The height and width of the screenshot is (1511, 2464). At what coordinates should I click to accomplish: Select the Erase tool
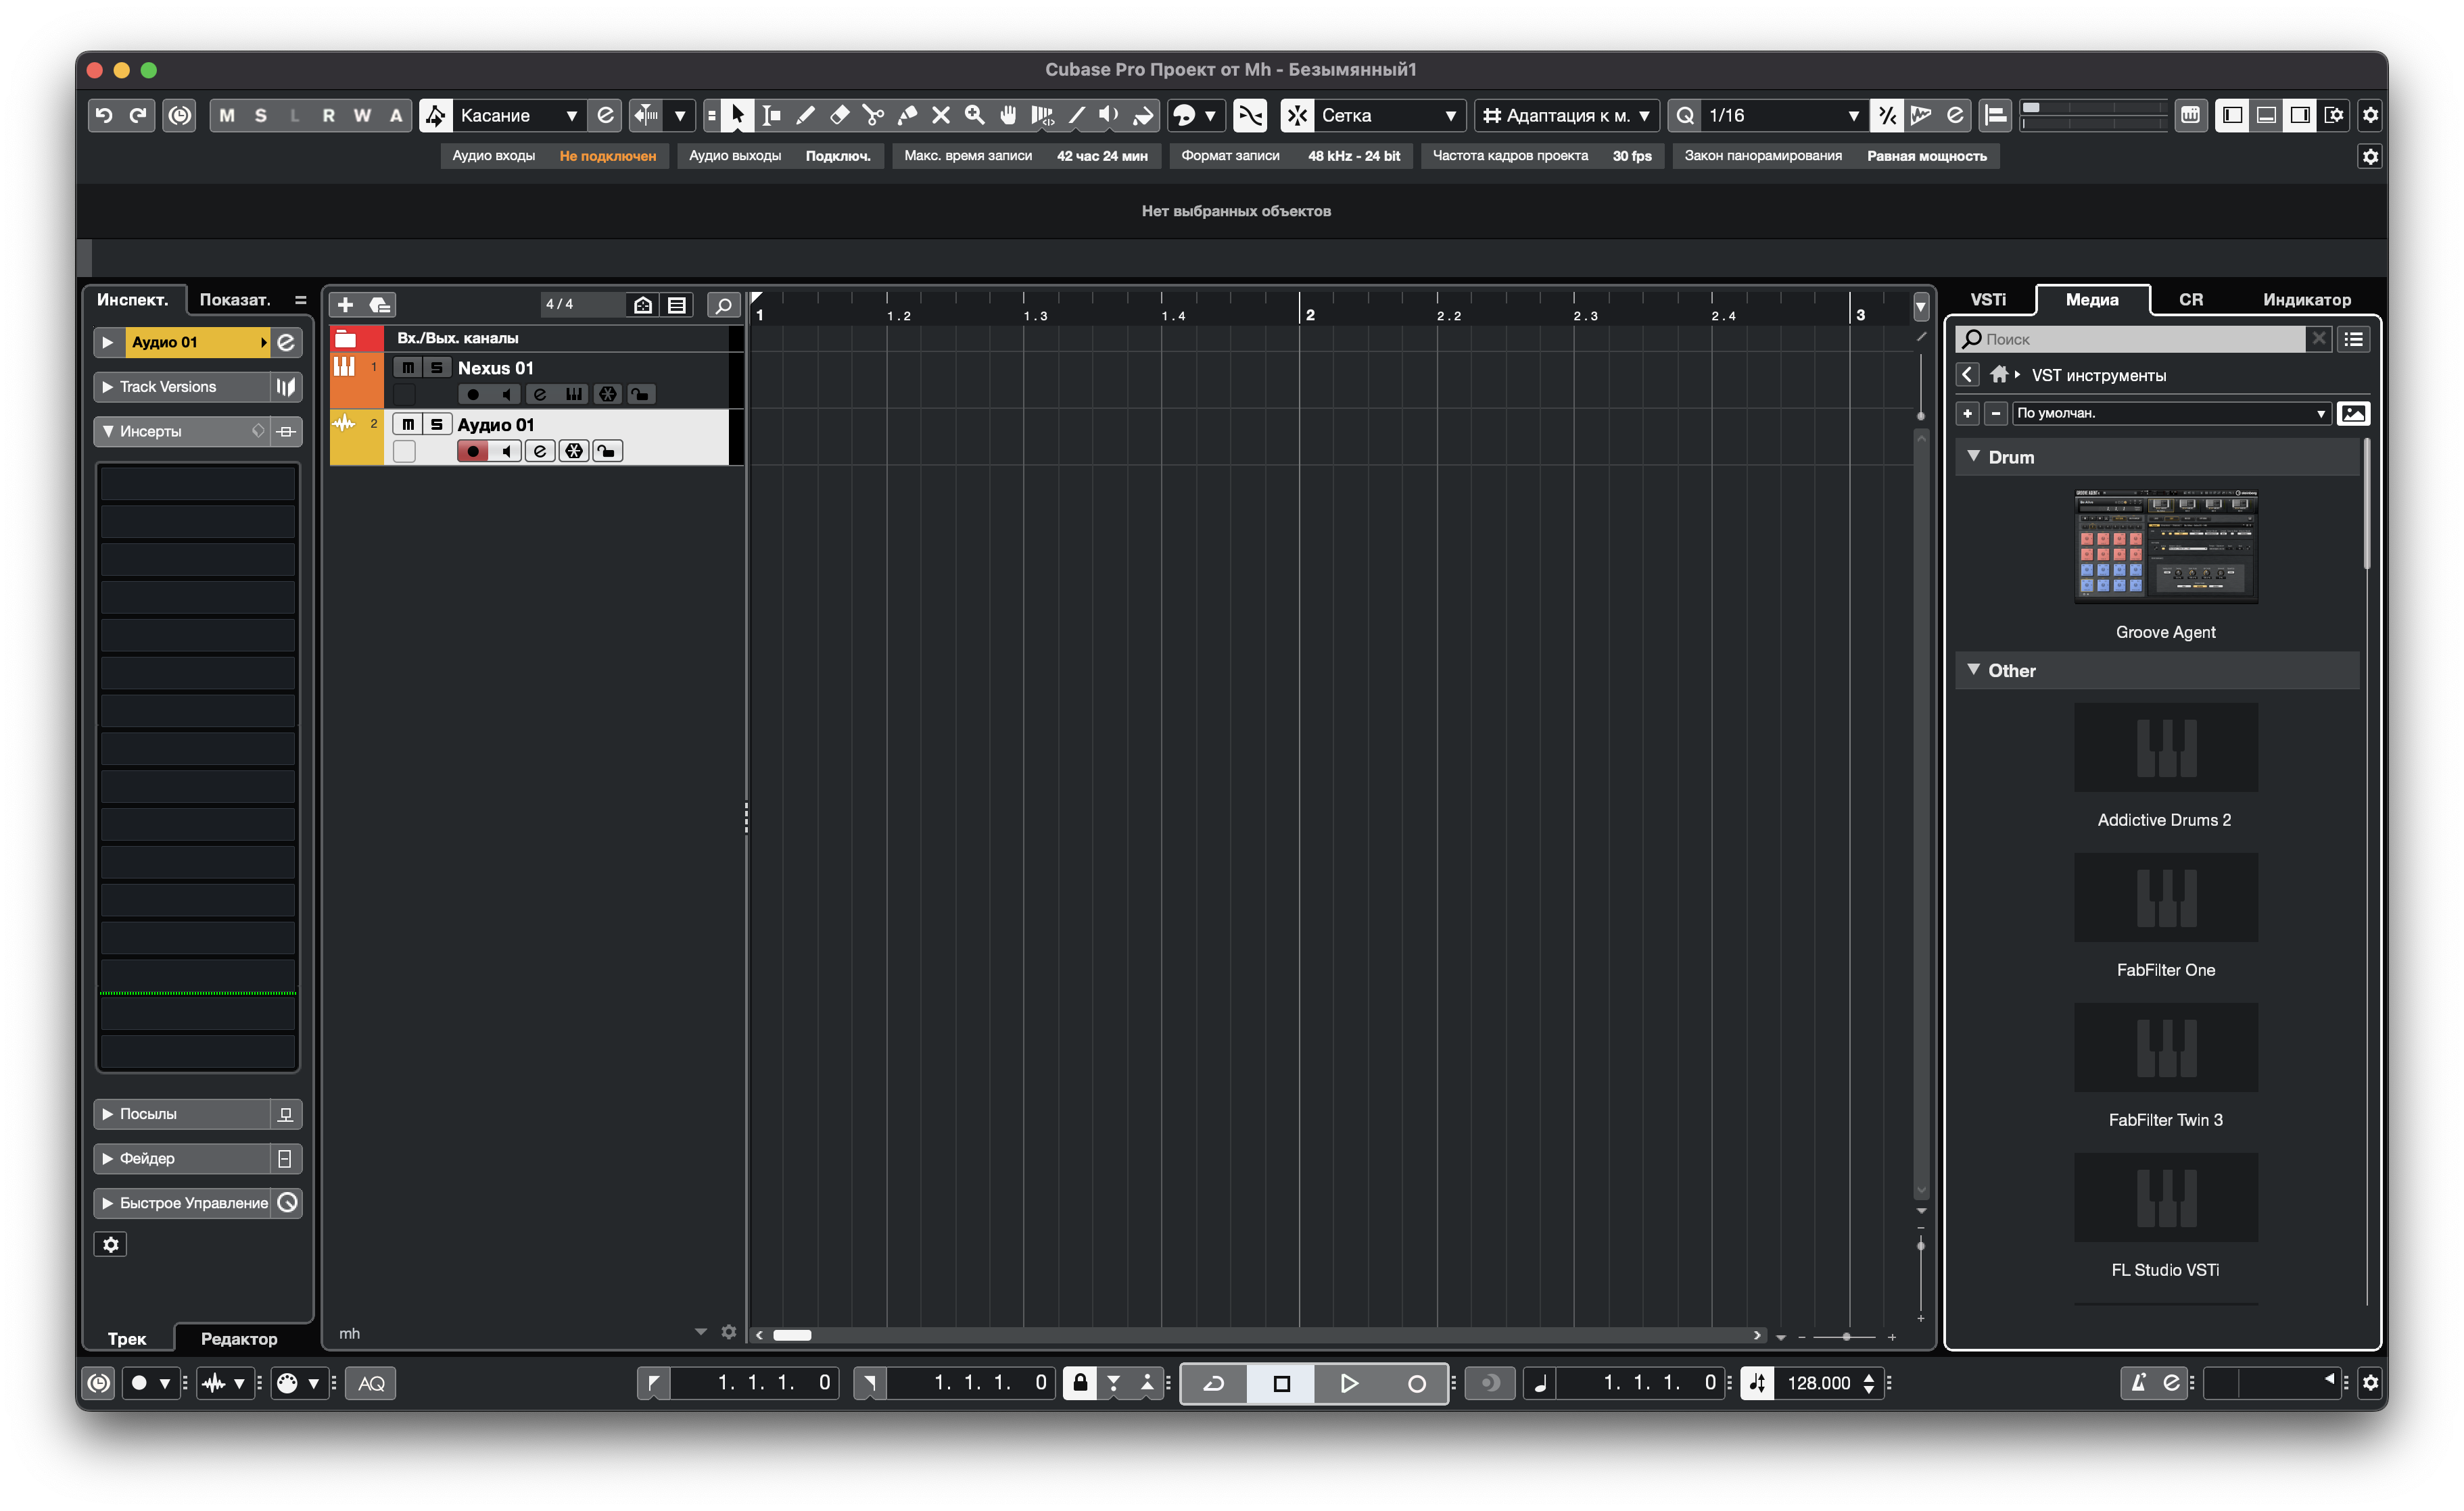point(839,115)
